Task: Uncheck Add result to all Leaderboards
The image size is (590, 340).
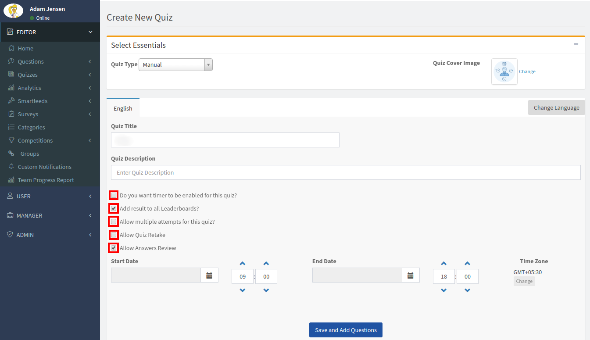Action: click(x=114, y=208)
